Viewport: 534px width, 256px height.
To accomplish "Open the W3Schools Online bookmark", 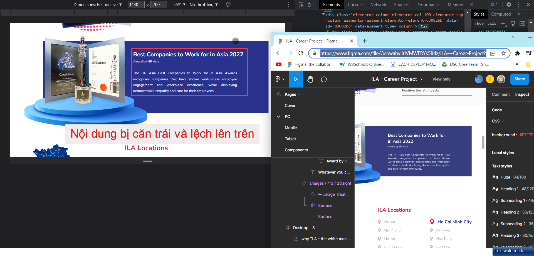I will pos(362,64).
